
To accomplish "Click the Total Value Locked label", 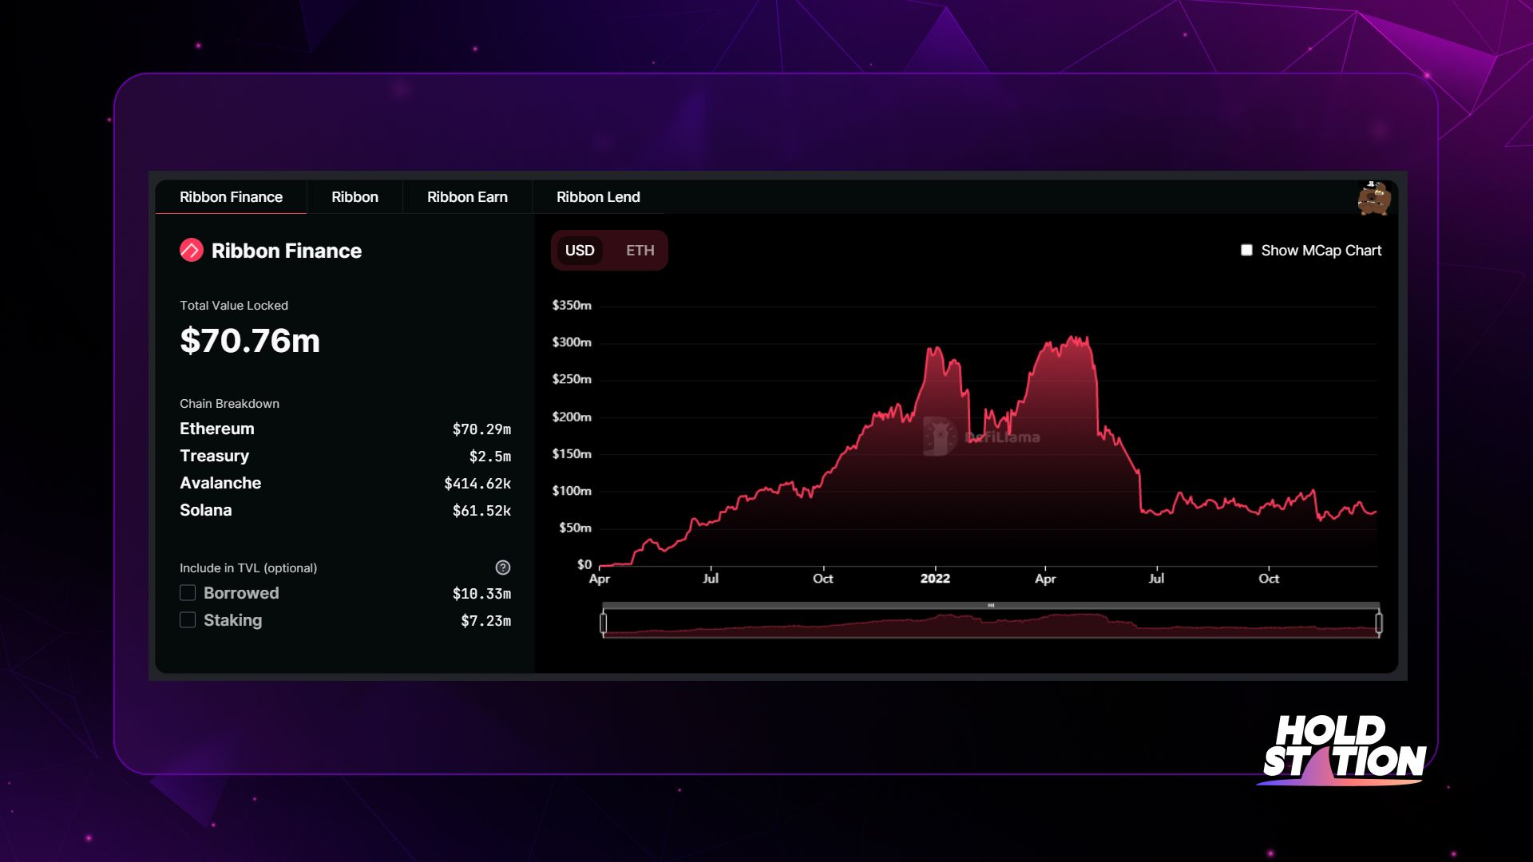I will click(x=234, y=306).
